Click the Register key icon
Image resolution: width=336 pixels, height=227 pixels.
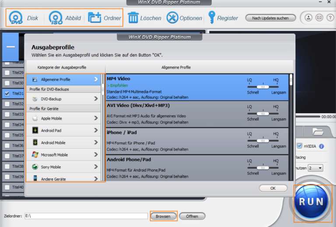pos(212,18)
